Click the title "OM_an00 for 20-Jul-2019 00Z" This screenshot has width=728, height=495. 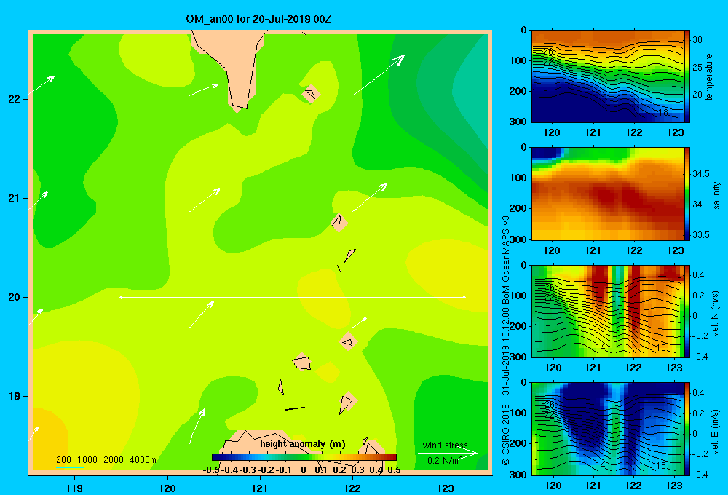258,19
